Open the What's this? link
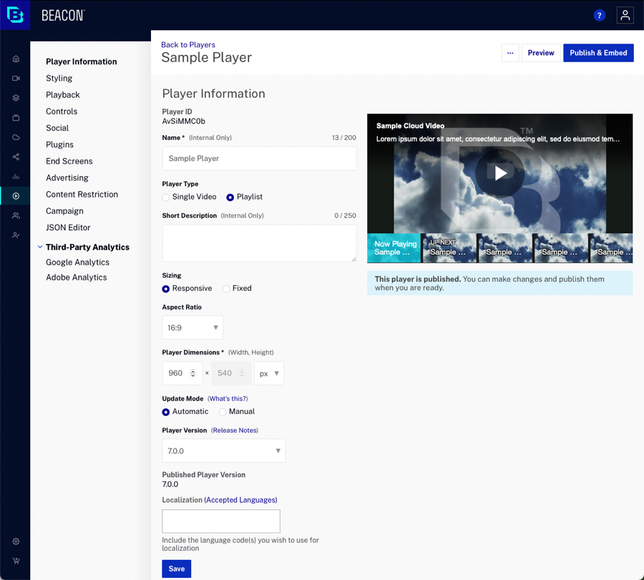This screenshot has height=580, width=644. coord(228,398)
